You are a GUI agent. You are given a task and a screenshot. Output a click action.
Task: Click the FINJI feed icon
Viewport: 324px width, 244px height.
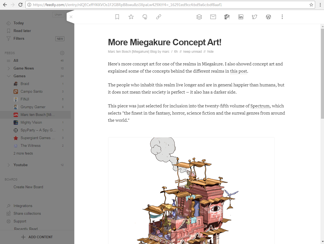(16, 99)
